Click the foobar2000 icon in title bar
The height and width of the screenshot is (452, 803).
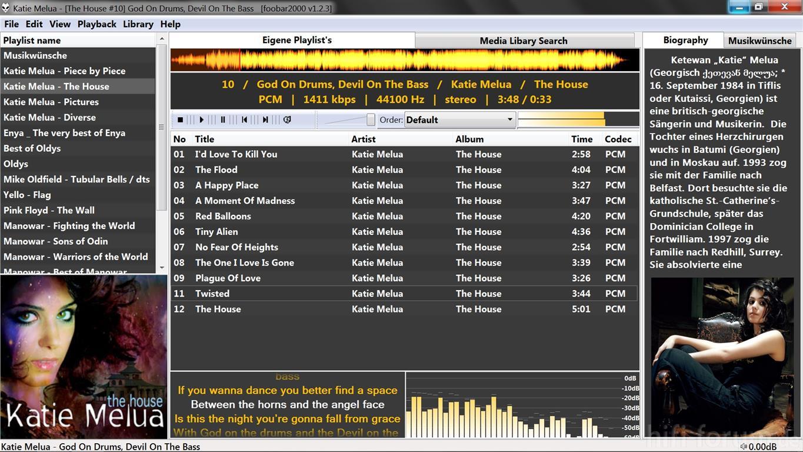[x=6, y=8]
